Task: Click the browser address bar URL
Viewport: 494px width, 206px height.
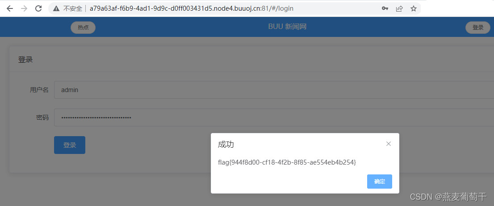Action: 192,8
